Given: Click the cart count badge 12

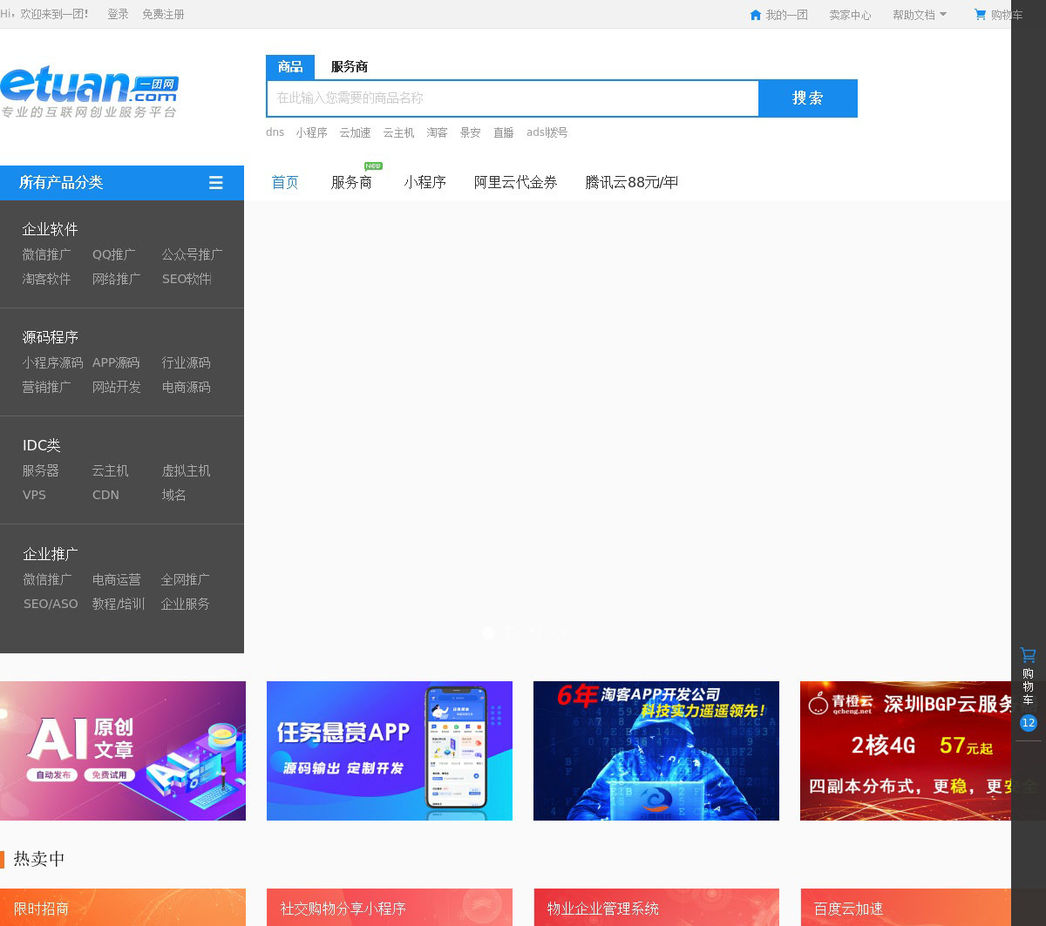Looking at the screenshot, I should 1028,723.
